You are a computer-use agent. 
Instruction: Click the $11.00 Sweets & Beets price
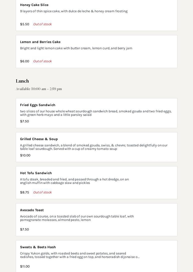pyautogui.click(x=25, y=266)
